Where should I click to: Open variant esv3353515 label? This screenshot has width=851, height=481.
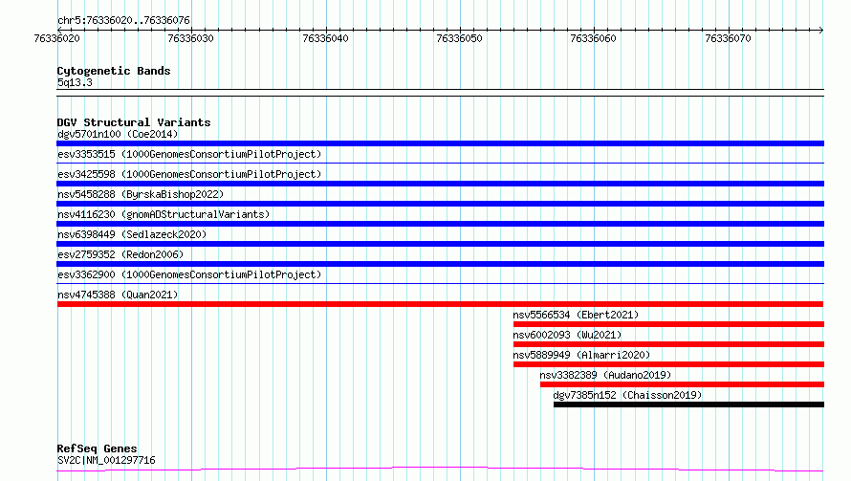(189, 154)
